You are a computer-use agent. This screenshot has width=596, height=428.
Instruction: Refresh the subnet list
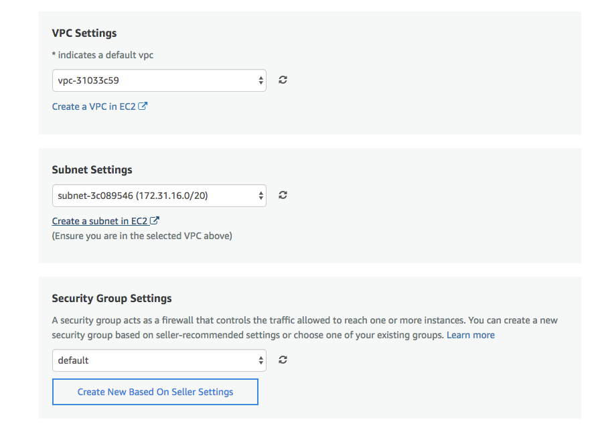coord(282,195)
